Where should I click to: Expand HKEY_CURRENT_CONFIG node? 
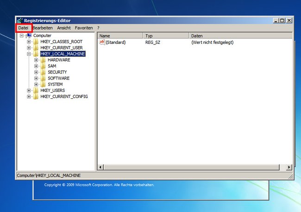[x=29, y=97]
